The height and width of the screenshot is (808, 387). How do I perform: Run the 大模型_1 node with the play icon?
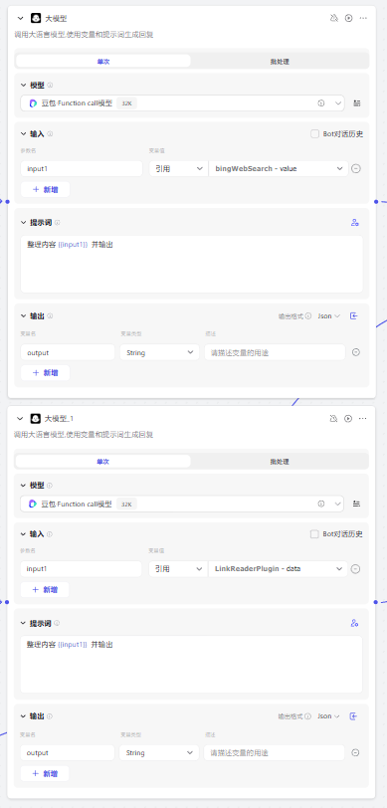tap(348, 418)
